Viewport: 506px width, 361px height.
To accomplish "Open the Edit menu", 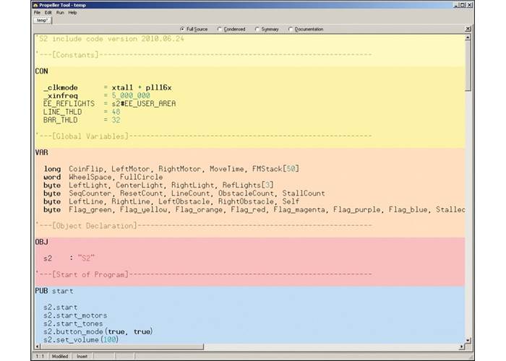I will tap(48, 12).
